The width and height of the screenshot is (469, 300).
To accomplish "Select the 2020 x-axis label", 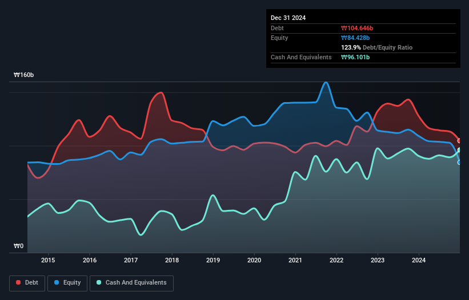I will [254, 260].
